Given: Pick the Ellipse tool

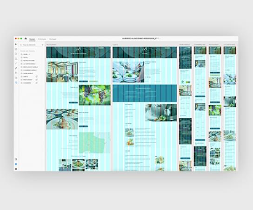Looking at the screenshot, I should pyautogui.click(x=16, y=54).
